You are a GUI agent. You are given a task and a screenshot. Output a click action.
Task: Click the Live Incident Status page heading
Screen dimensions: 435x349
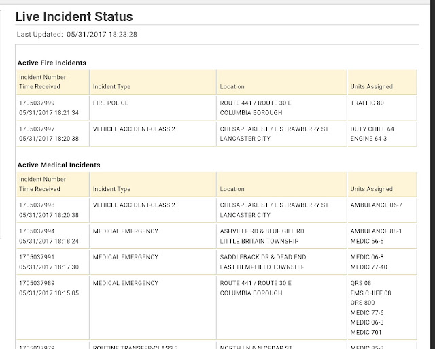[74, 16]
